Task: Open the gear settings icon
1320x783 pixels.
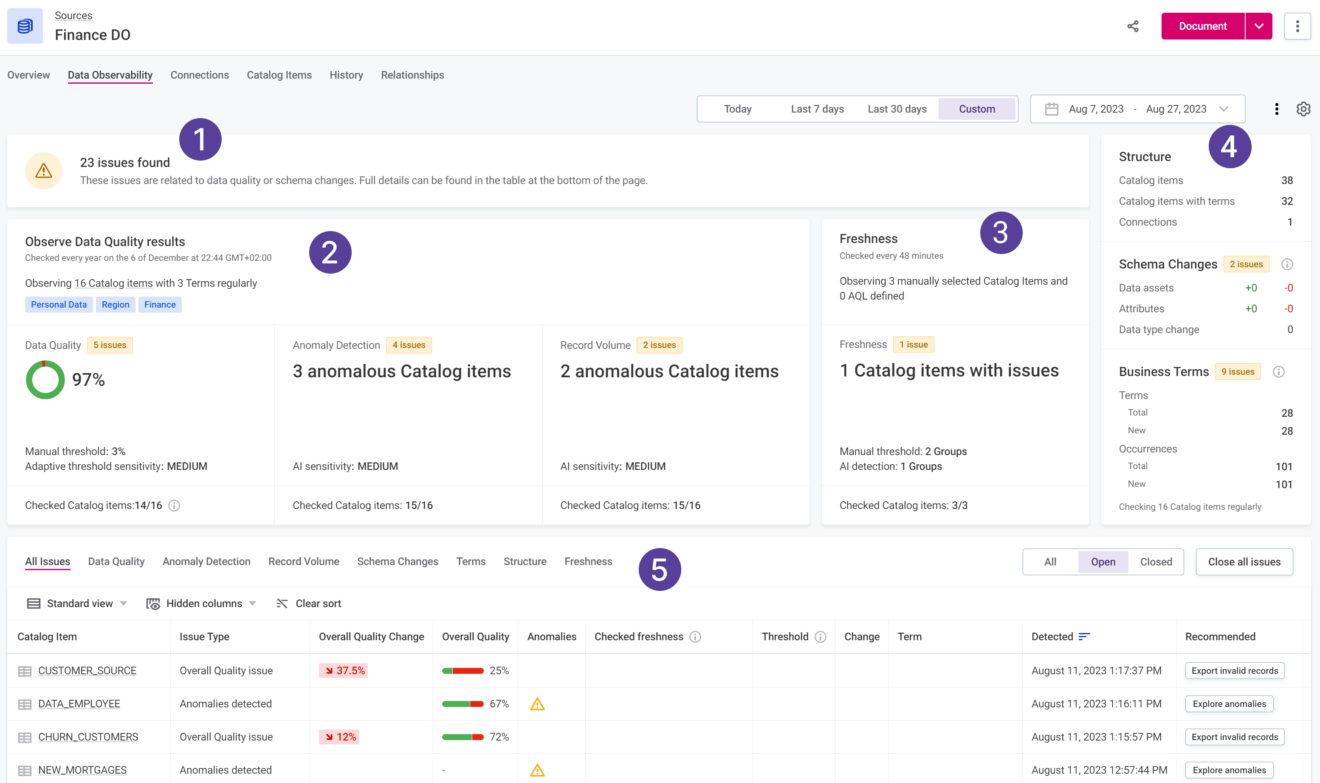Action: click(x=1303, y=109)
